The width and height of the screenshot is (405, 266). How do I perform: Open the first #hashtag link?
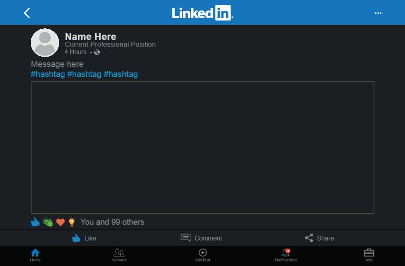48,74
